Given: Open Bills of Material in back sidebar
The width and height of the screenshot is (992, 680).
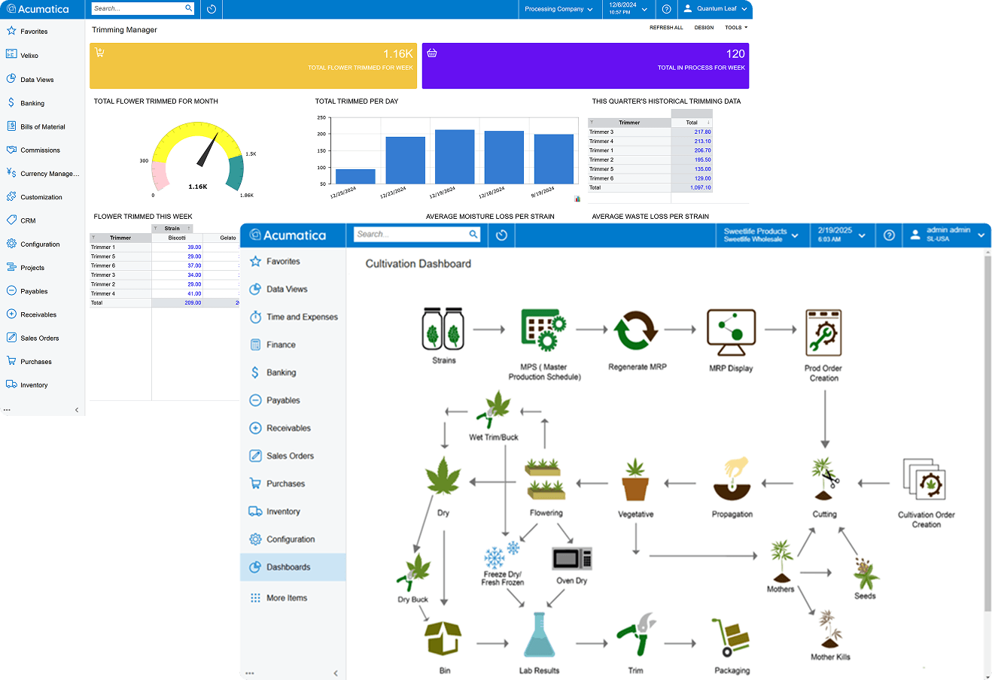Looking at the screenshot, I should (42, 126).
